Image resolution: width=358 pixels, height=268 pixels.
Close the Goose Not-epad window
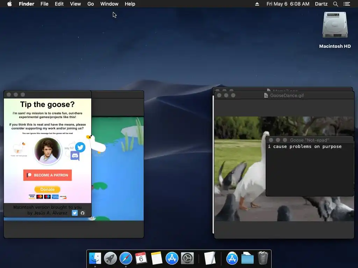coord(271,140)
